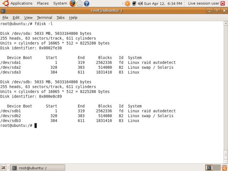
Task: Open the terminal window menu icon in title bar
Action: tap(3, 11)
